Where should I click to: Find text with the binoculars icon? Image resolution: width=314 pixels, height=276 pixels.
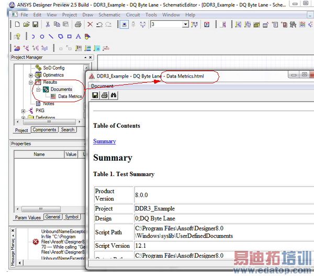pyautogui.click(x=114, y=95)
